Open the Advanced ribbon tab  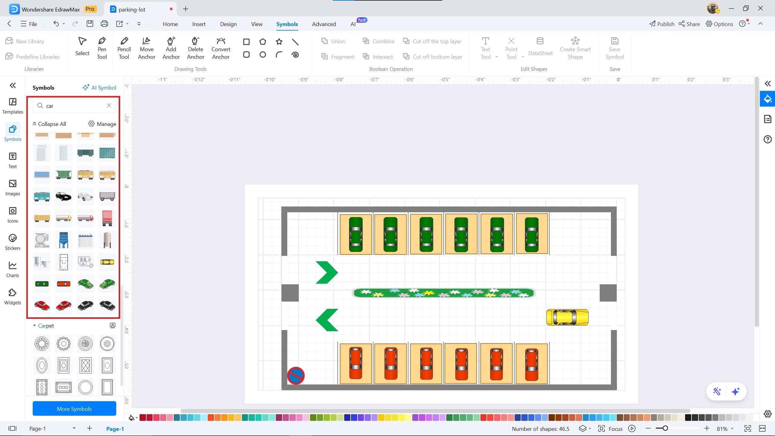click(324, 24)
